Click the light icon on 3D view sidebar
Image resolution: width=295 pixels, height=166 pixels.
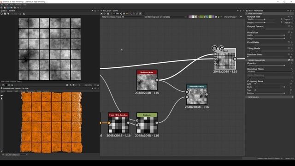(2, 98)
